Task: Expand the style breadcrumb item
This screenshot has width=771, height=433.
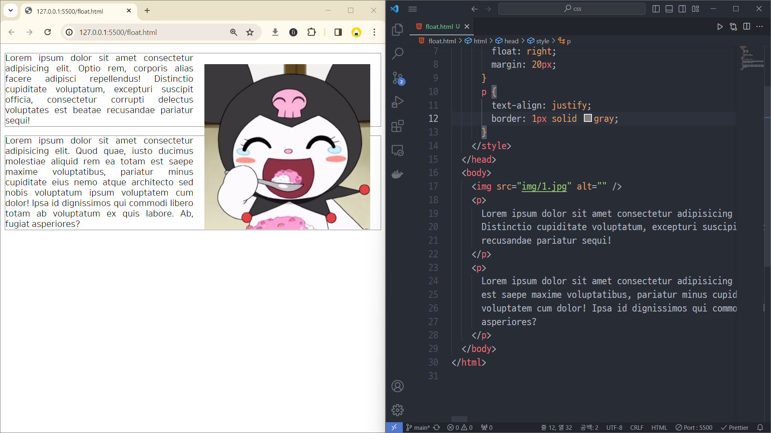Action: tap(542, 41)
